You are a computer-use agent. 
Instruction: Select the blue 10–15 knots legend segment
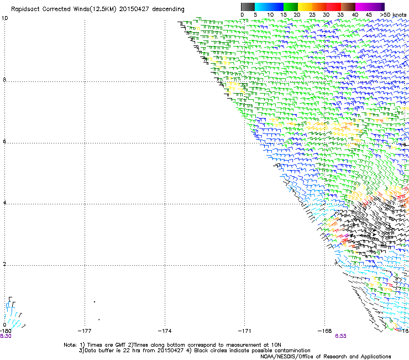(x=276, y=7)
